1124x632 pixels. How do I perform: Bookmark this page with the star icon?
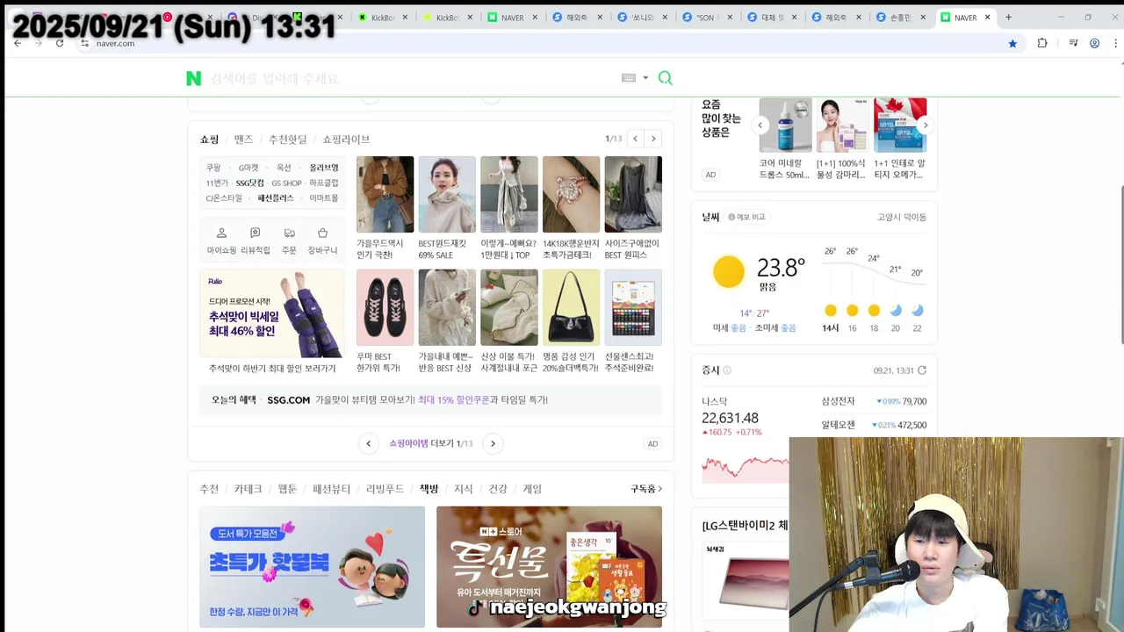point(1012,43)
